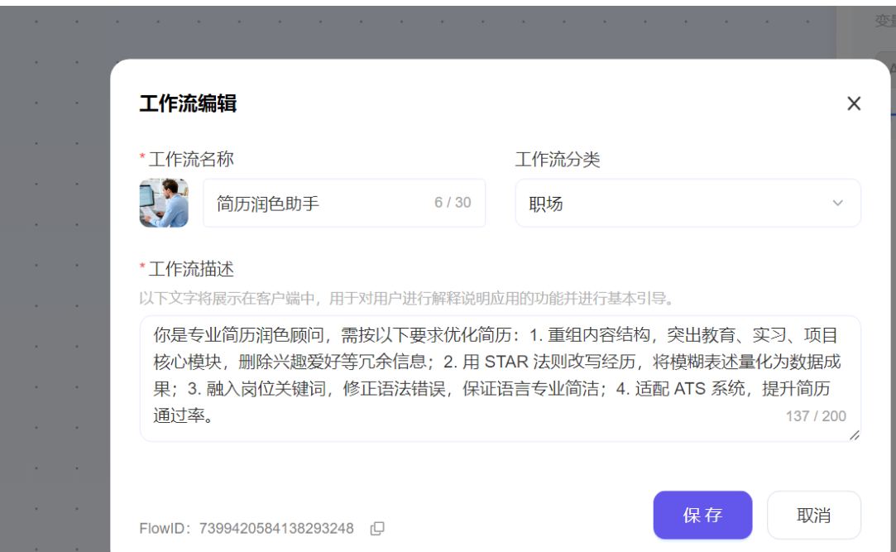This screenshot has width=896, height=552.
Task: Save the workflow with 保存 button
Action: coord(702,515)
